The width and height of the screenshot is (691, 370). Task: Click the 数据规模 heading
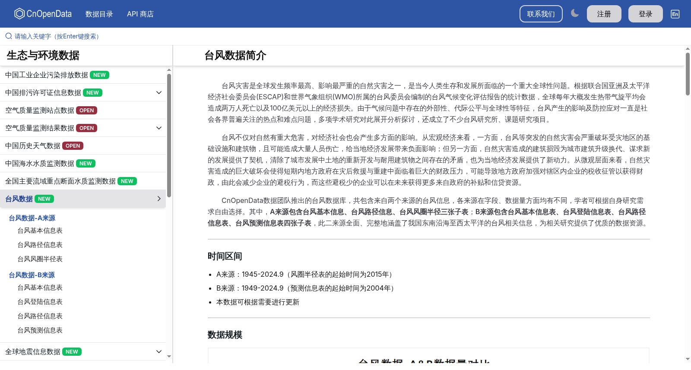pyautogui.click(x=225, y=335)
